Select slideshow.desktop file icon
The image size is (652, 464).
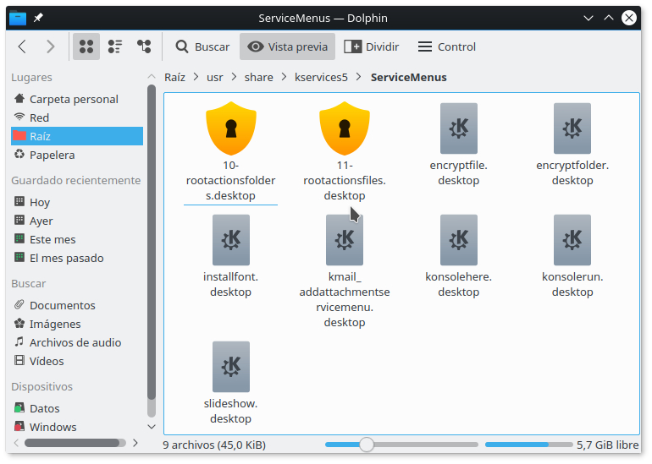[231, 367]
